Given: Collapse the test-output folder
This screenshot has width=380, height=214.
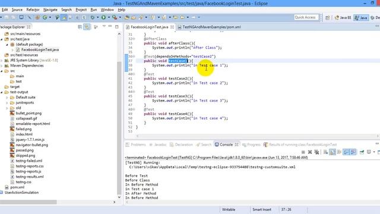Looking at the screenshot, I should click(x=2, y=92).
